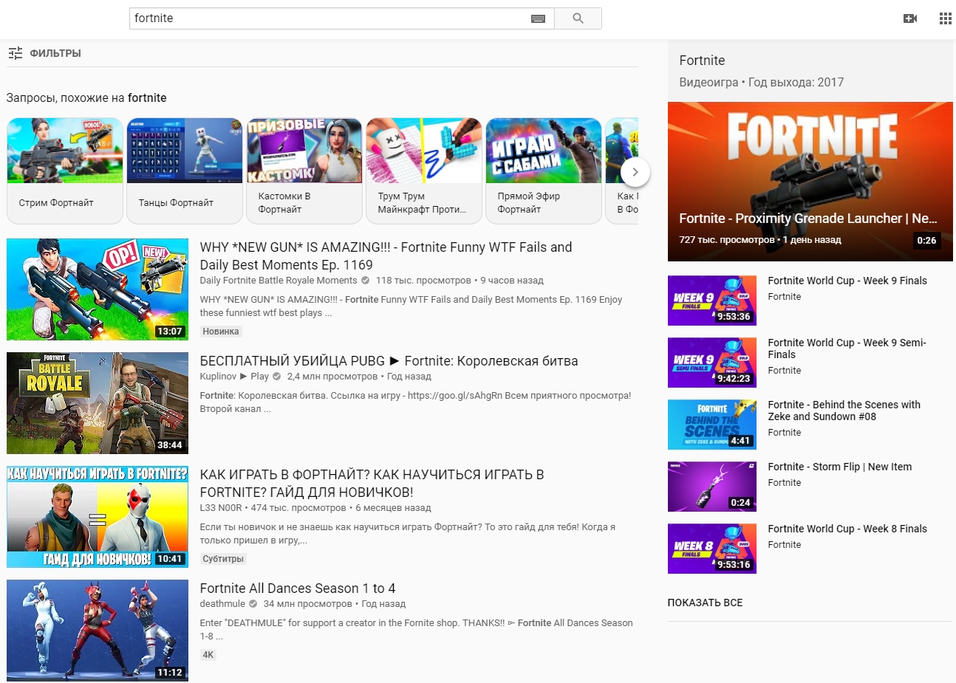This screenshot has width=956, height=683.
Task: Click ПОКАЗАТЬ ВСЕ to show all videos
Action: tap(705, 603)
